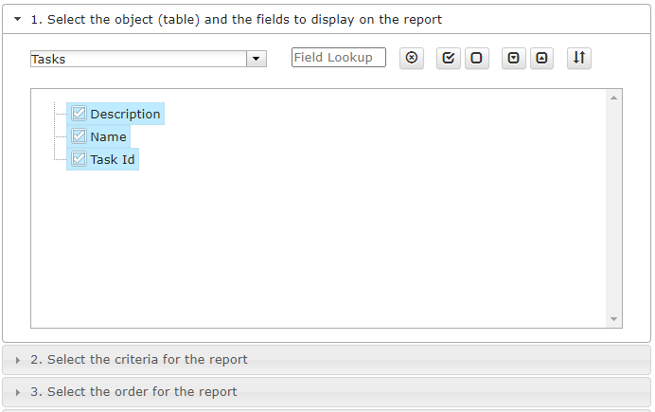The image size is (655, 412).
Task: Open '3. Select the order for the report'
Action: (133, 391)
